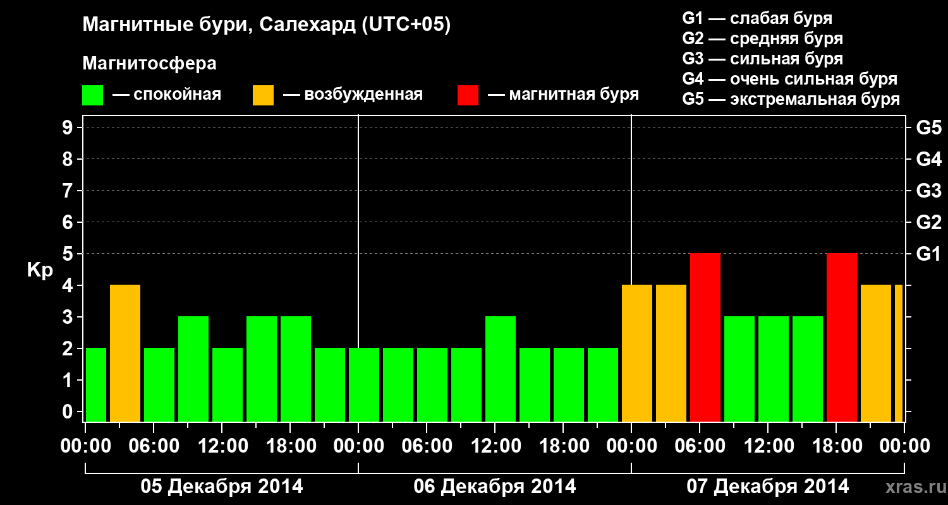
Task: Click the G1 label on right axis
Action: coord(928,254)
